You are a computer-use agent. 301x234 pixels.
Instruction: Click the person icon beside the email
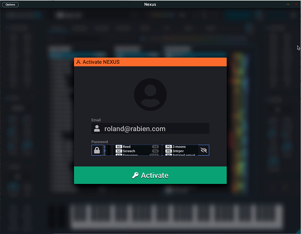tap(97, 128)
